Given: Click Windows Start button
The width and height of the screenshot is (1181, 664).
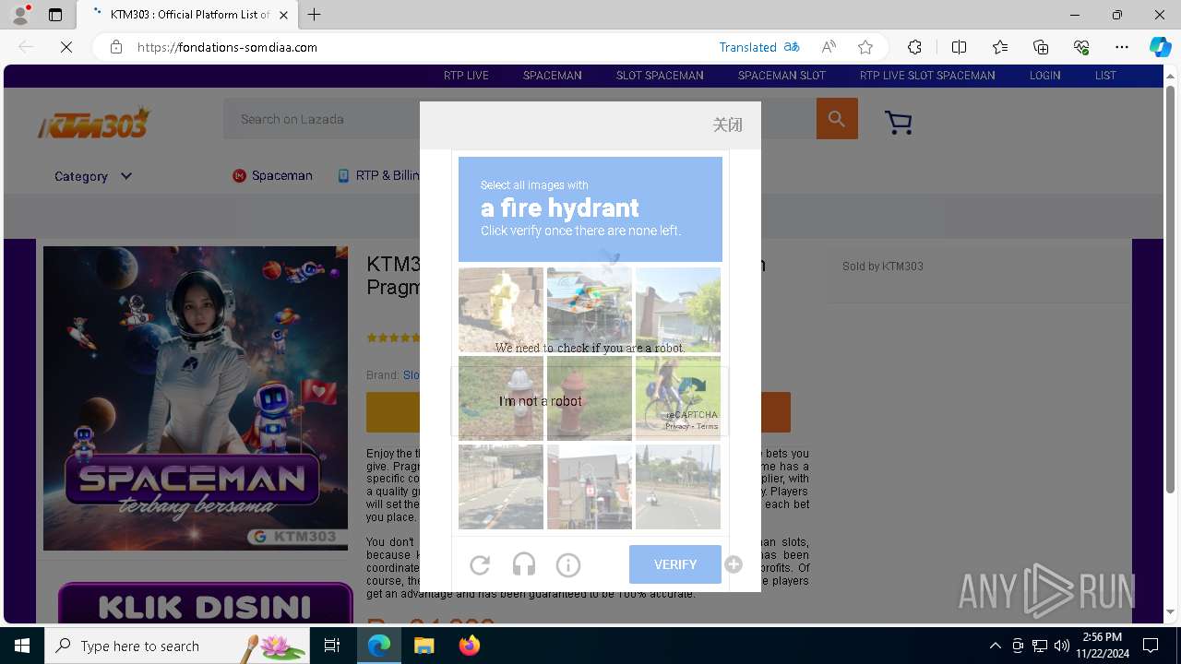Looking at the screenshot, I should point(22,646).
